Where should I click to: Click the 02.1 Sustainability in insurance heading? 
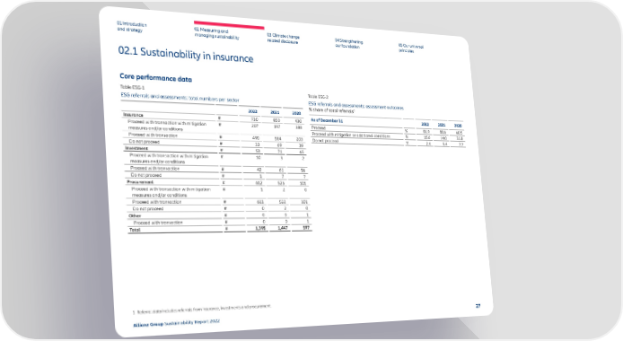coord(186,55)
